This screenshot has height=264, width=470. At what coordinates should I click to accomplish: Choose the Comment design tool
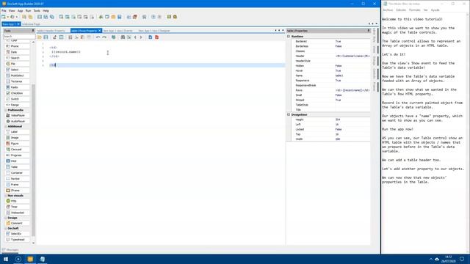coord(18,223)
